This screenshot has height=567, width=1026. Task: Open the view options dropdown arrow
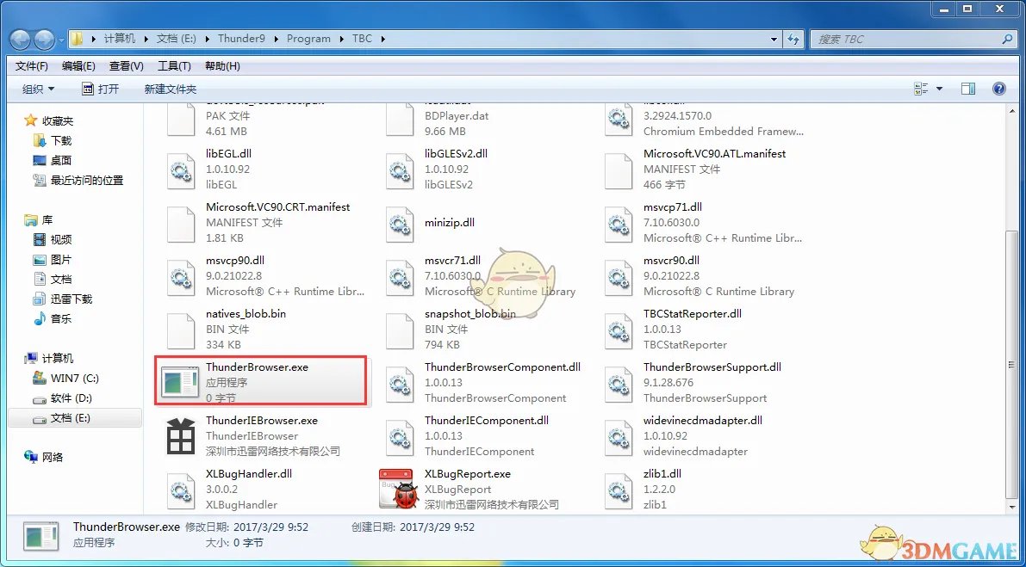(x=939, y=89)
